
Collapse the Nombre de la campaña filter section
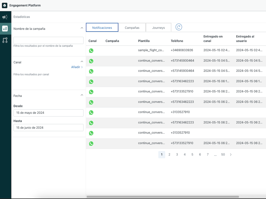tap(82, 28)
